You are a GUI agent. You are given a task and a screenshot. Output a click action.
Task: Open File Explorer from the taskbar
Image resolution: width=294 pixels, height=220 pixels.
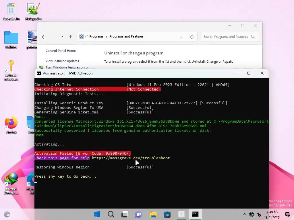coord(153,214)
